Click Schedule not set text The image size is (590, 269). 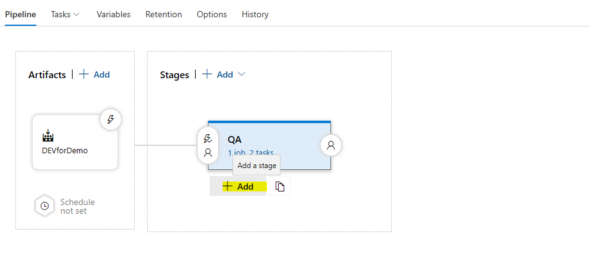(x=78, y=206)
